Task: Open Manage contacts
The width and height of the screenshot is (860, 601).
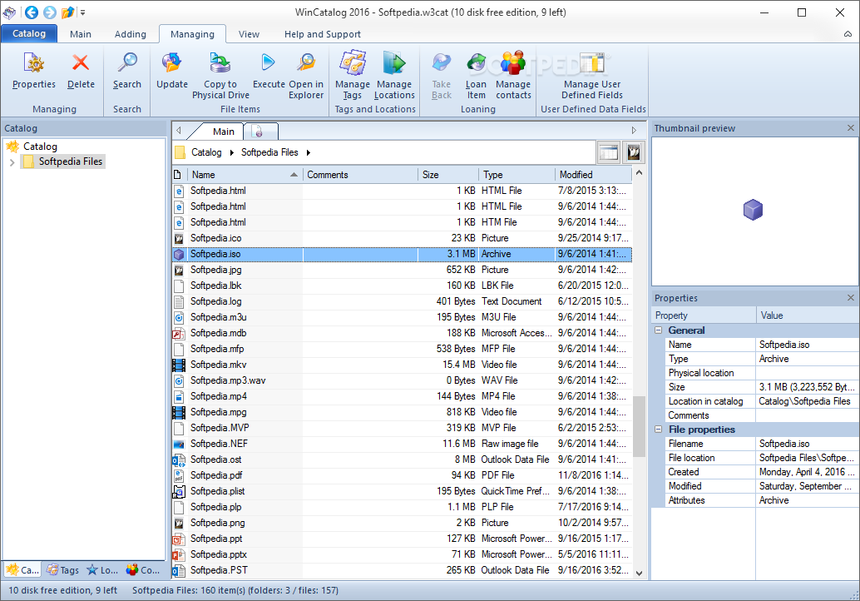Action: pyautogui.click(x=513, y=75)
